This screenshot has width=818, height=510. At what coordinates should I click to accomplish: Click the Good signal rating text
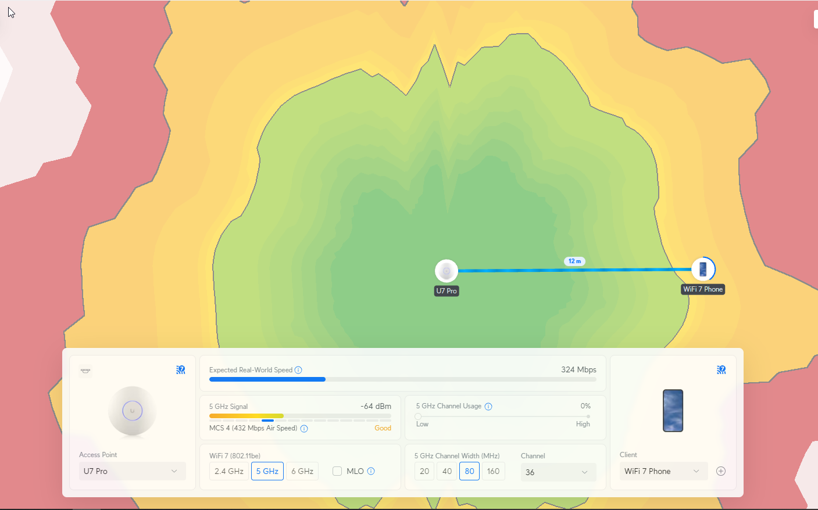[x=383, y=428]
